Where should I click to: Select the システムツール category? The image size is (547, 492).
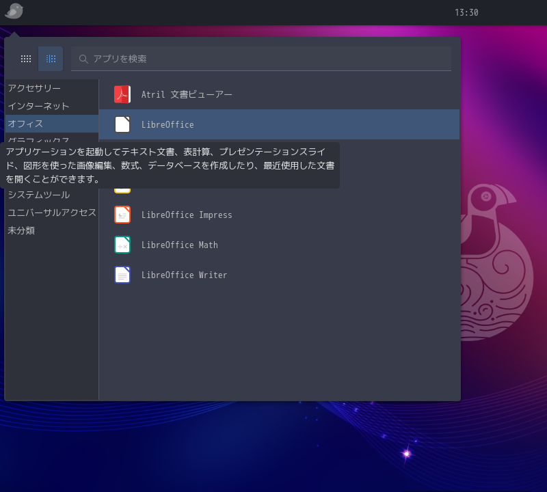click(x=52, y=195)
